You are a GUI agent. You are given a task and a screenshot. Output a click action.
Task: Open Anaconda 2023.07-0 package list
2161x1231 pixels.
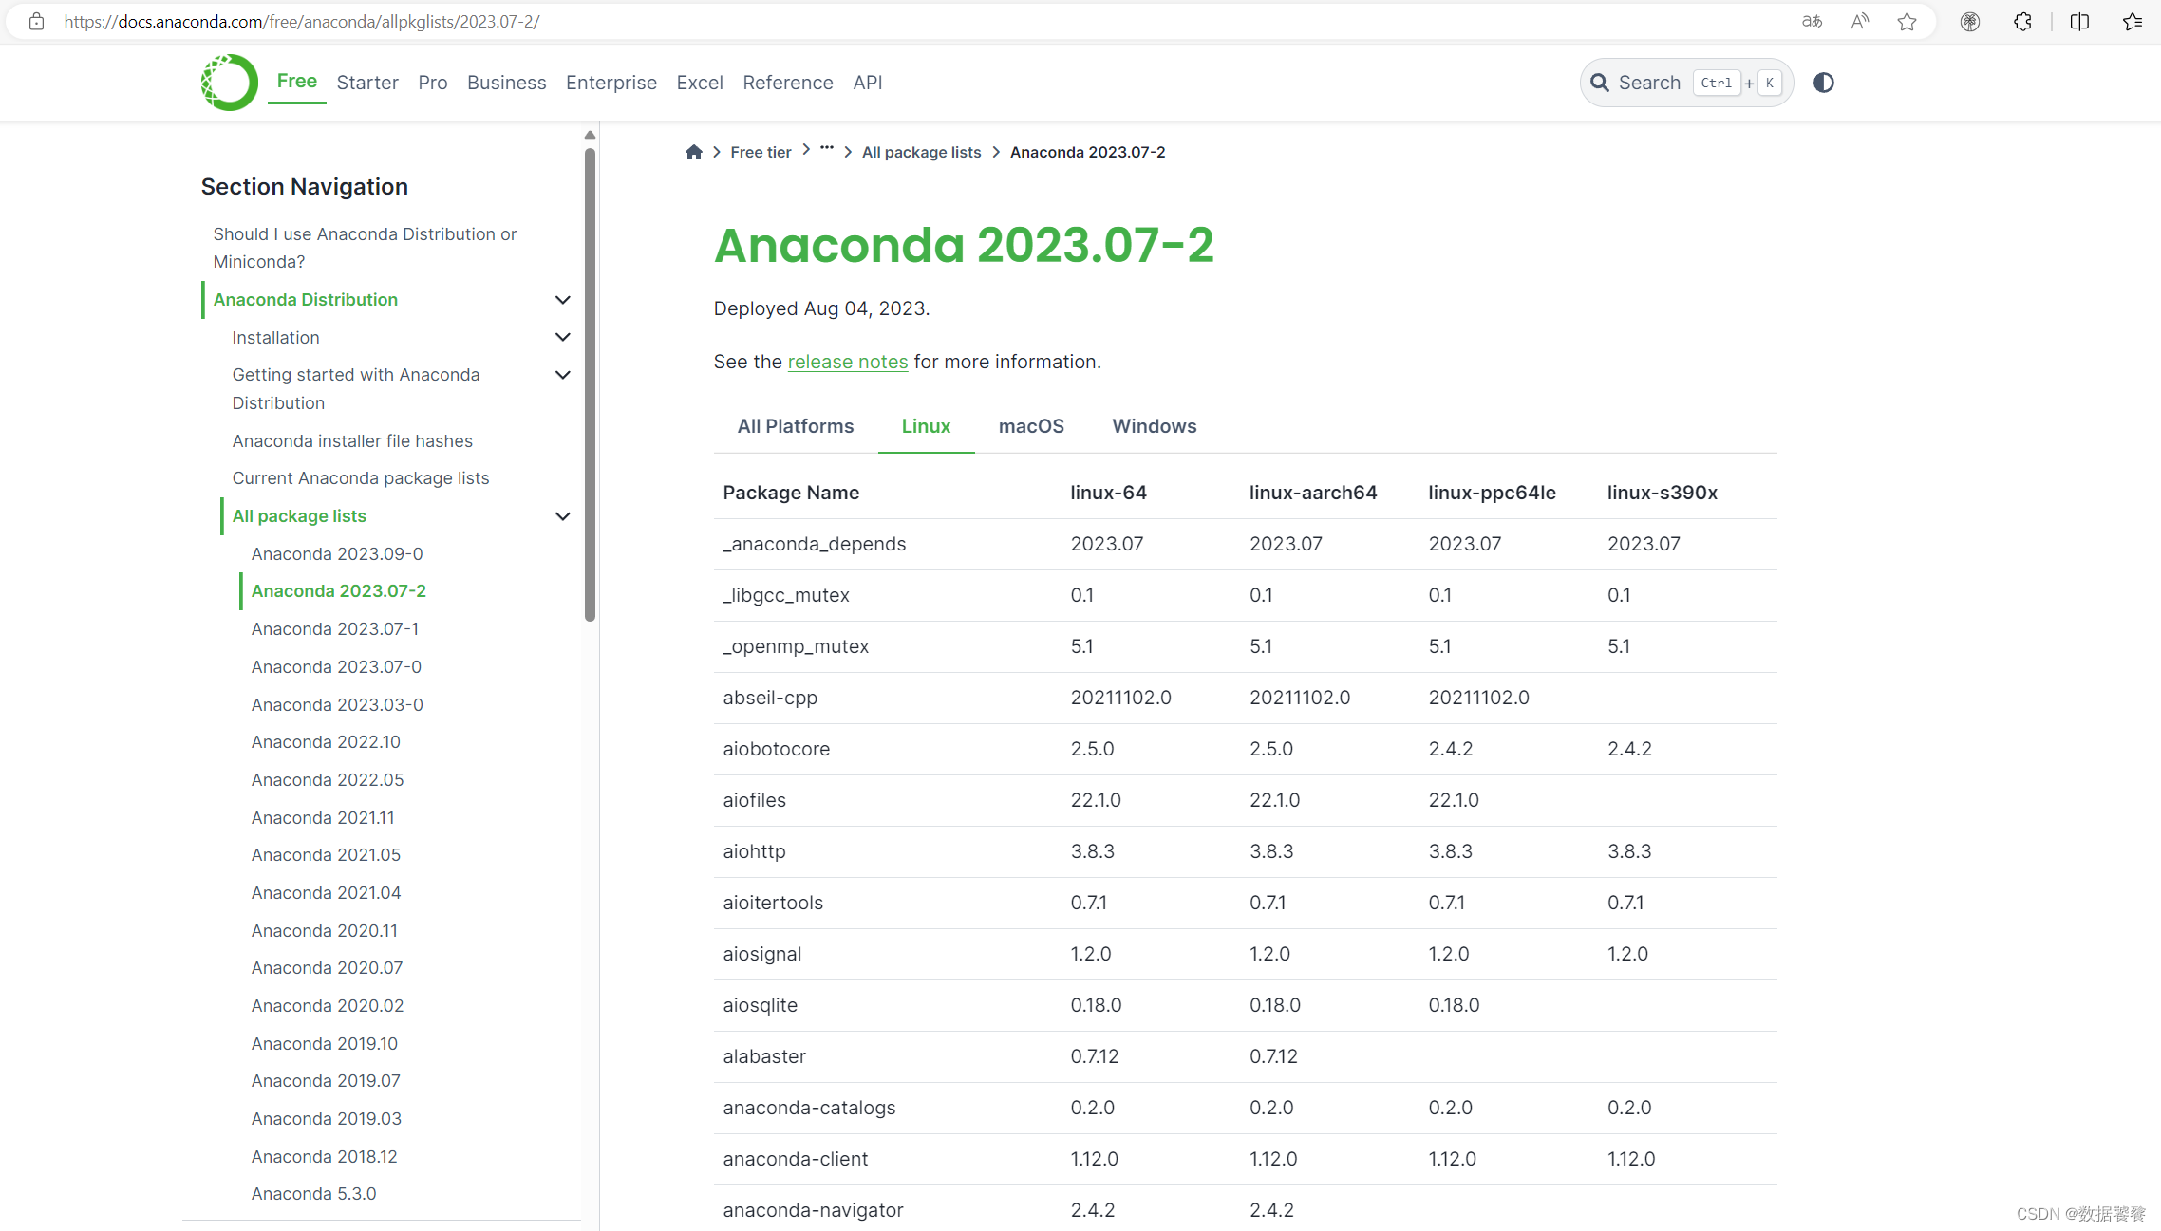(x=336, y=667)
